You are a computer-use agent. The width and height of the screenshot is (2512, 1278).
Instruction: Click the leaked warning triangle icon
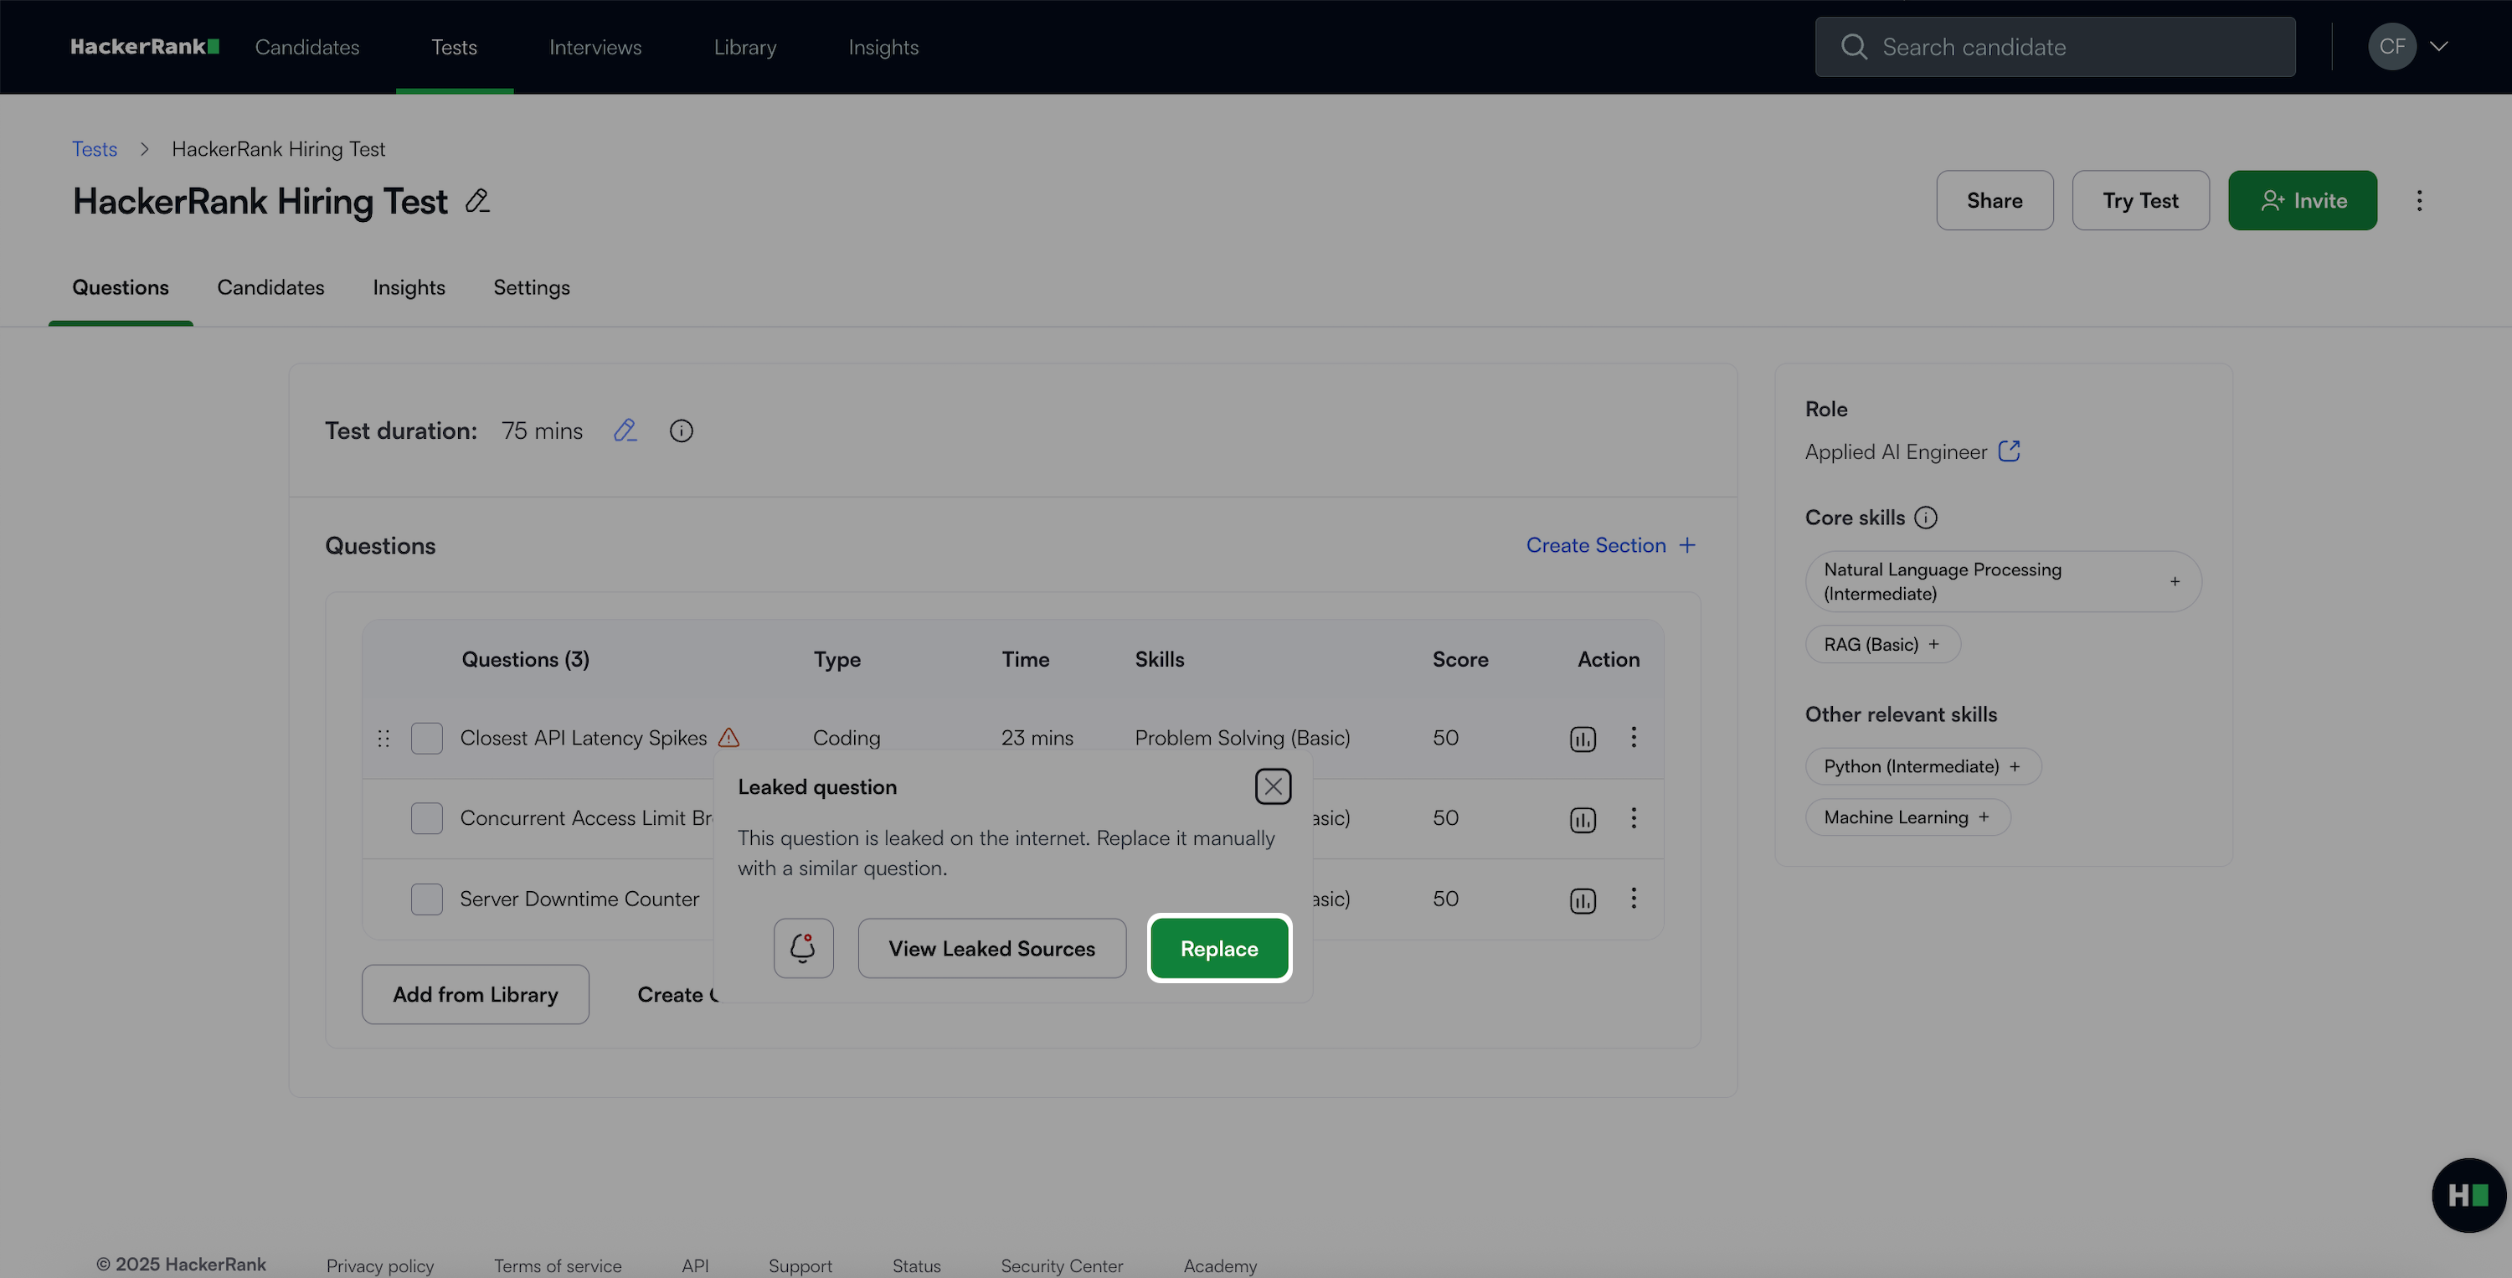click(x=728, y=738)
